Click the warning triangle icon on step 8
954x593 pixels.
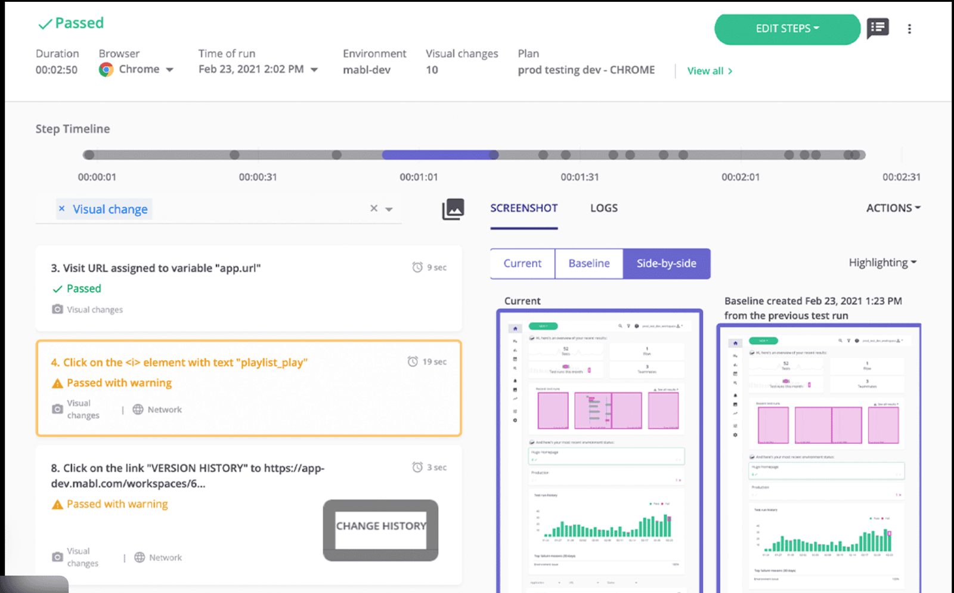click(x=57, y=505)
